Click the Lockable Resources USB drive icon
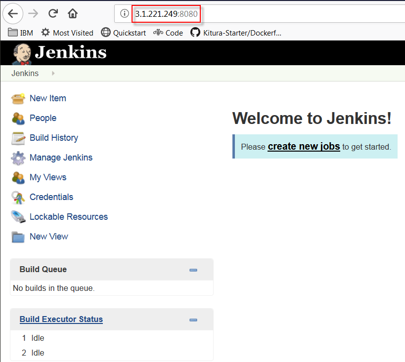This screenshot has height=362, width=405. point(18,217)
